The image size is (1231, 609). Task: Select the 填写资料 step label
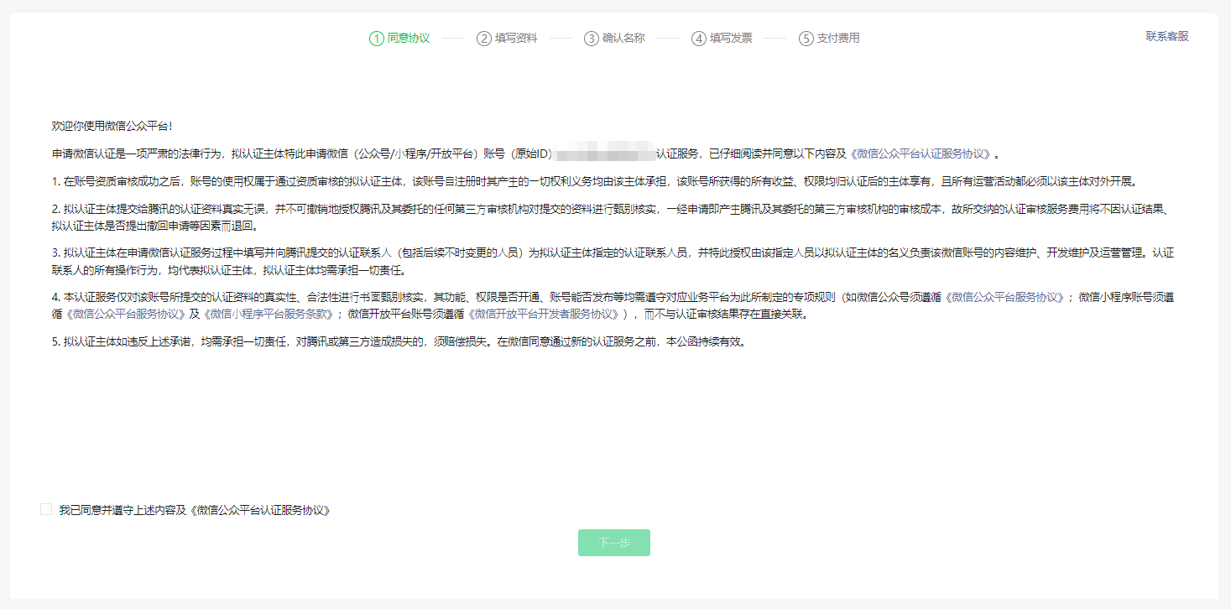pyautogui.click(x=516, y=39)
